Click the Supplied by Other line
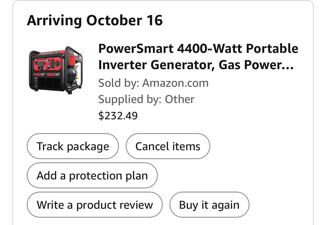The width and height of the screenshot is (326, 225). pyautogui.click(x=146, y=99)
